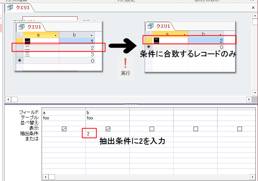The image size is (258, 181).
Task: Click the 抽出条件 row label
Action: (30, 133)
